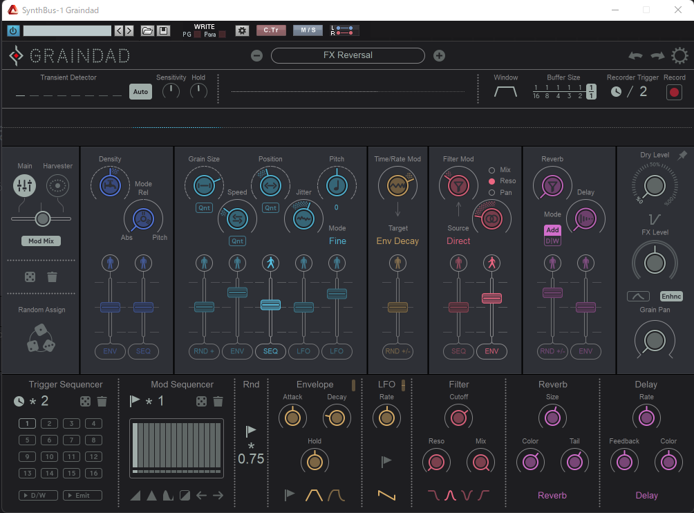This screenshot has width=694, height=513.
Task: Open the Density ENV mod source selector
Action: click(x=110, y=351)
